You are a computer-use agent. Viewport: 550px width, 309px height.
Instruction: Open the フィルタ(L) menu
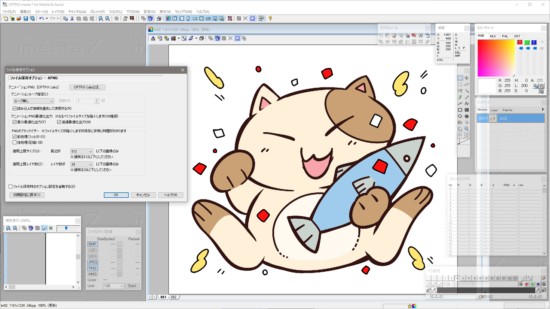pos(115,12)
